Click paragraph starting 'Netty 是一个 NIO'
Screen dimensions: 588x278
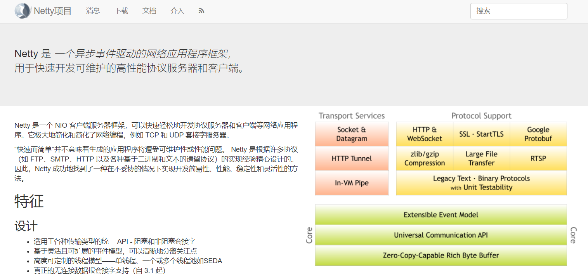(x=156, y=130)
